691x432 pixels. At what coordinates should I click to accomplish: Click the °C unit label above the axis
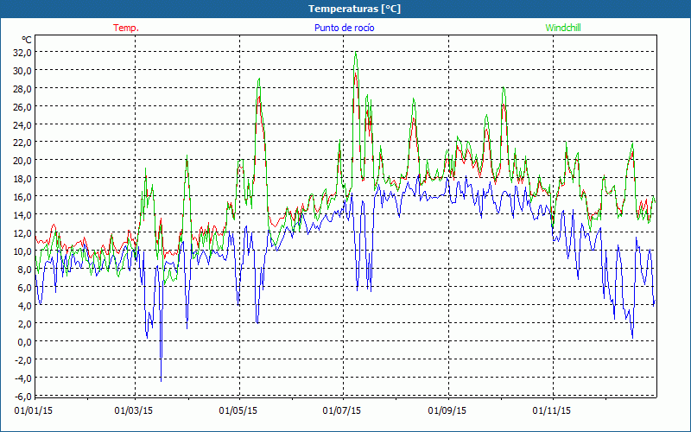(x=27, y=40)
